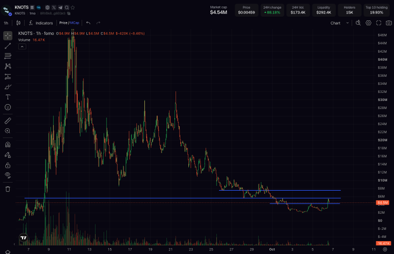
Task: Open the KNOTS Telegram link
Action: point(60,8)
